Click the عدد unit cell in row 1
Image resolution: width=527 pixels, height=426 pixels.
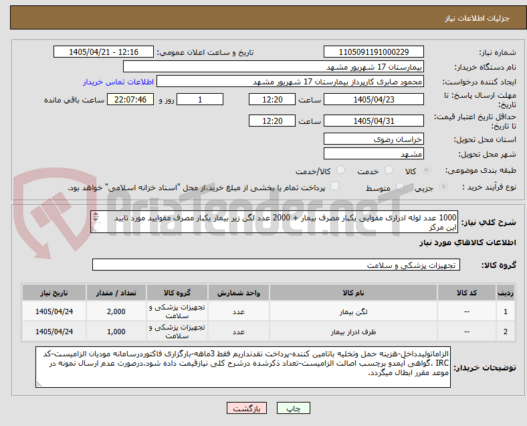(239, 312)
